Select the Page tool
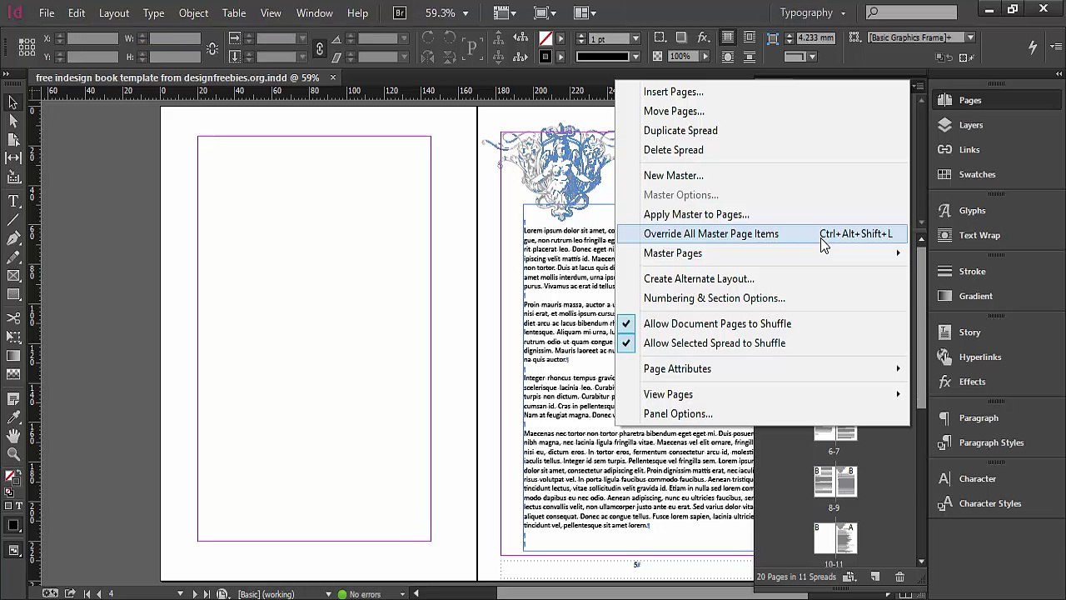 [x=13, y=139]
